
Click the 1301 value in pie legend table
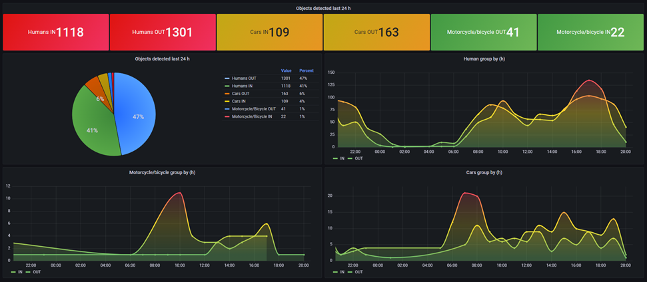(x=286, y=78)
